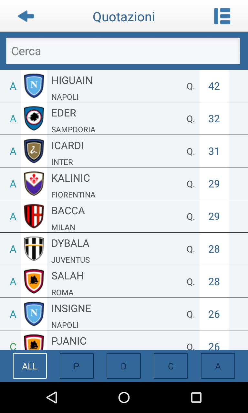
Task: Open Android recent apps button
Action: (196, 398)
